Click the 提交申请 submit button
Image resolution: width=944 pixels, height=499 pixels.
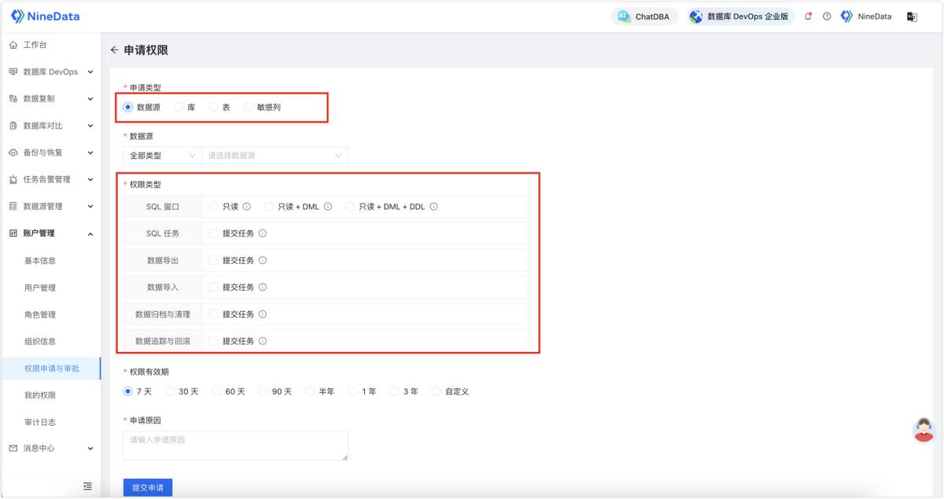pyautogui.click(x=148, y=487)
